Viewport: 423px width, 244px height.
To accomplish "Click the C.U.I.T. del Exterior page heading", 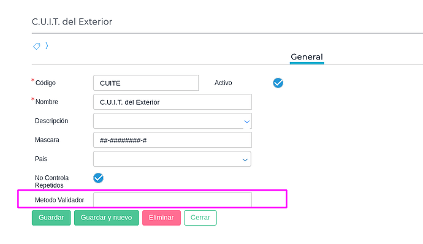I will tap(72, 21).
